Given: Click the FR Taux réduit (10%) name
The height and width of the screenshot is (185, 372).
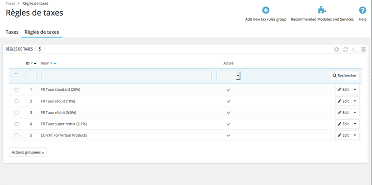Looking at the screenshot, I should tap(58, 101).
